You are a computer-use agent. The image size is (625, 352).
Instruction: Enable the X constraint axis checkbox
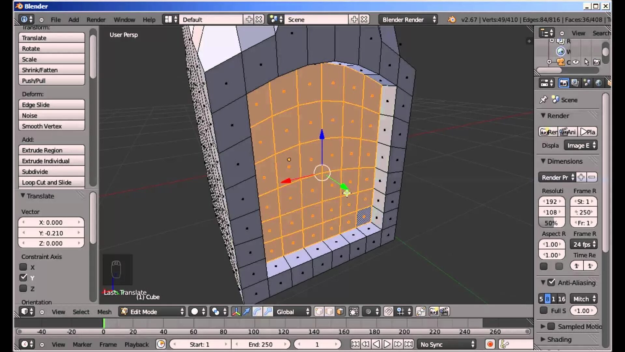23,267
